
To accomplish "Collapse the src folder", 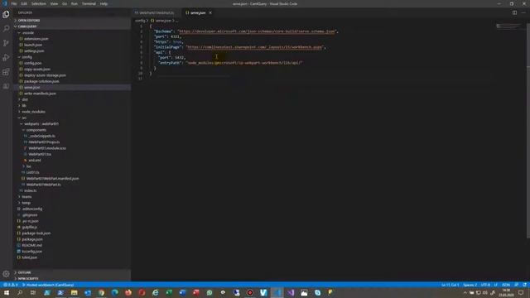I will [72, 118].
